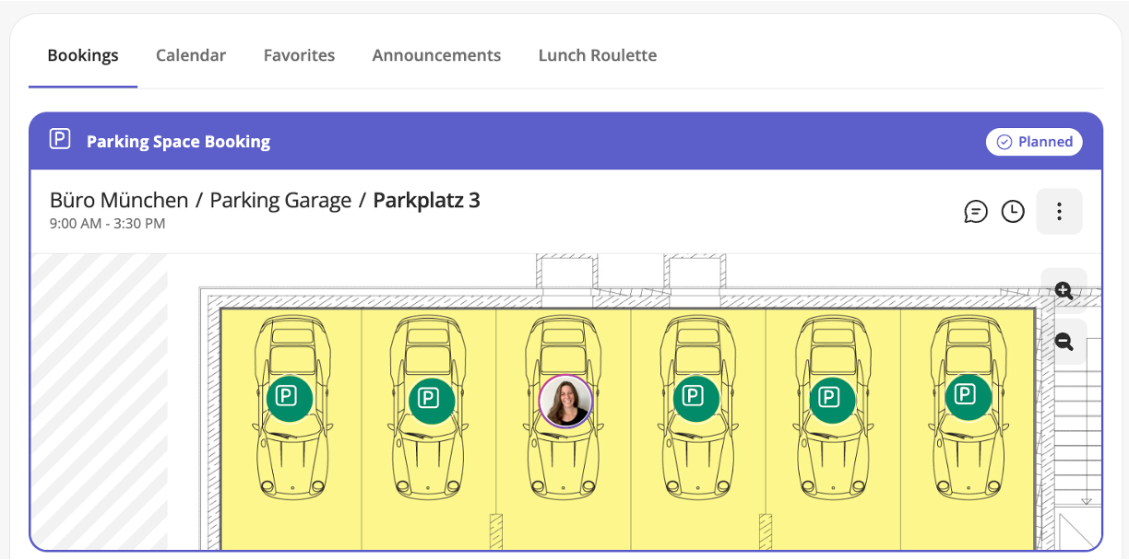This screenshot has width=1129, height=560.
Task: Zoom in on the floor plan
Action: pos(1064,291)
